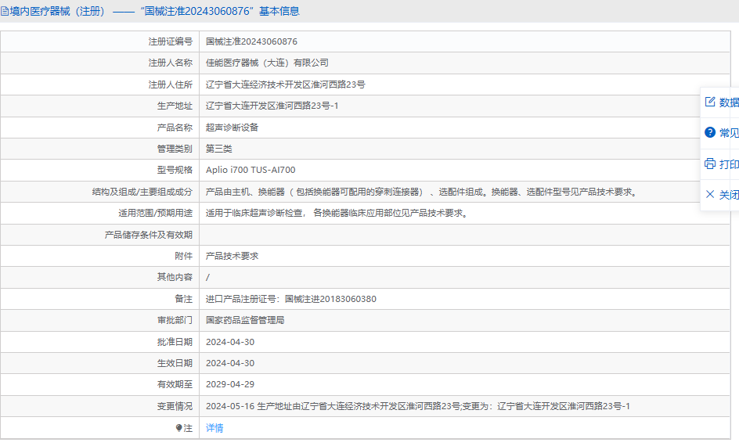This screenshot has height=446, width=739.
Task: Click the 注册人名称 row label
Action: tap(170, 63)
